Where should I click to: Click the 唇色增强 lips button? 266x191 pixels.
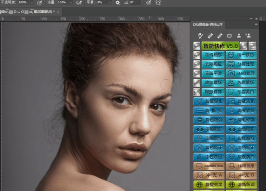pos(209,120)
